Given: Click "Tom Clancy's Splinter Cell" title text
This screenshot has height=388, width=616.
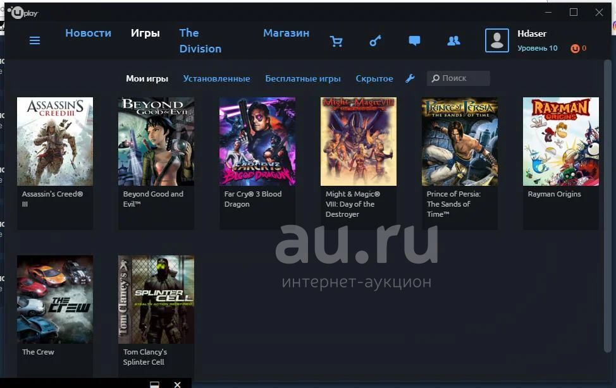Looking at the screenshot, I should click(145, 358).
